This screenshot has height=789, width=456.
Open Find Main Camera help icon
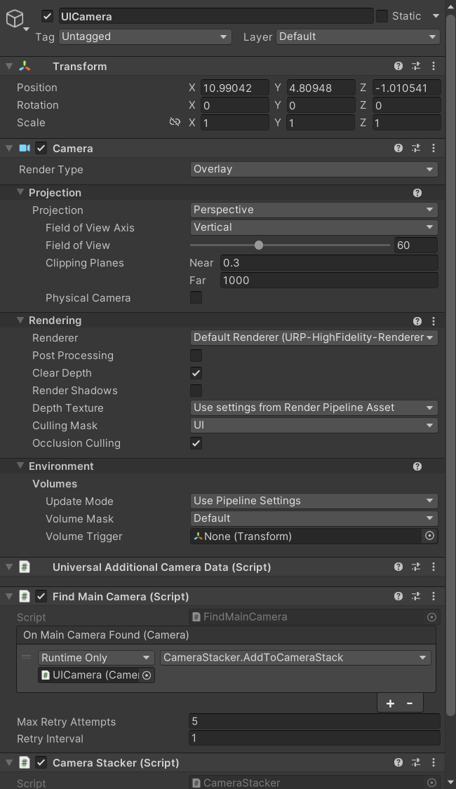click(x=398, y=596)
